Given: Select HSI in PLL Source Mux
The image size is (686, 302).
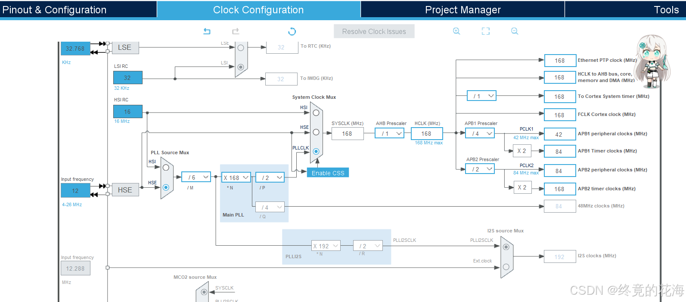Looking at the screenshot, I should coord(166,168).
